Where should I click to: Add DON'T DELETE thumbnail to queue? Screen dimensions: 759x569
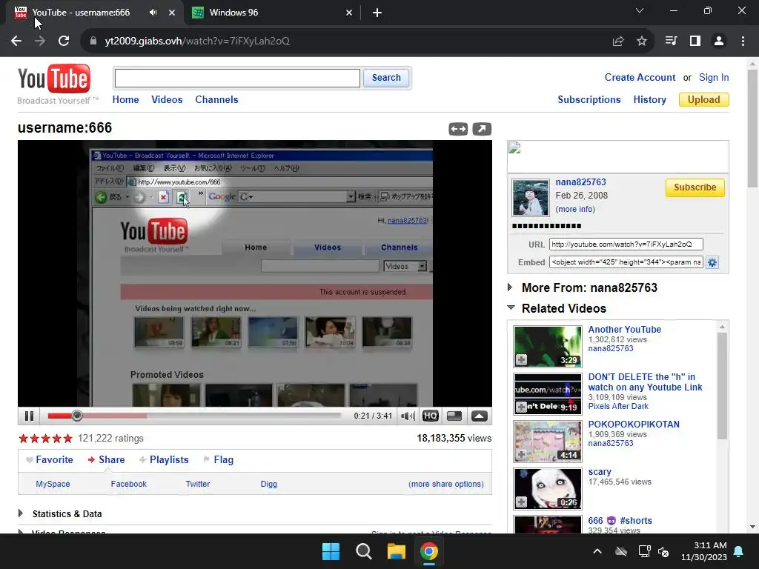point(521,407)
